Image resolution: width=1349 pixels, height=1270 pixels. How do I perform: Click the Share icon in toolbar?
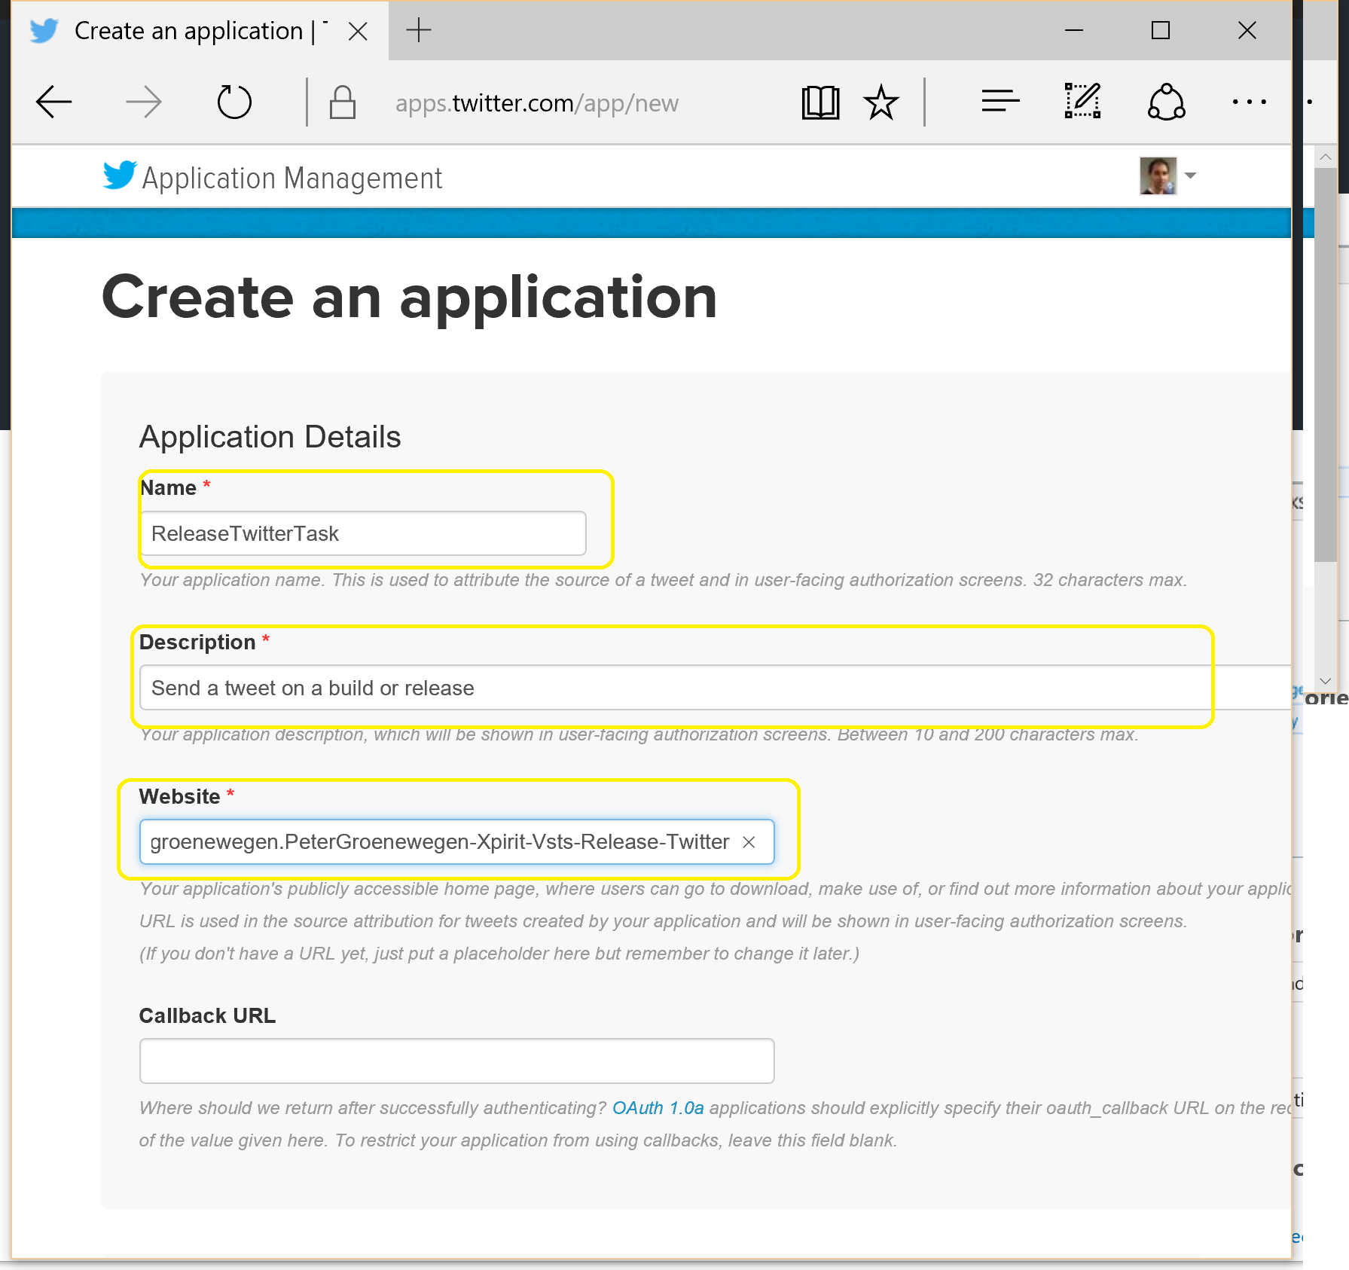coord(1167,102)
